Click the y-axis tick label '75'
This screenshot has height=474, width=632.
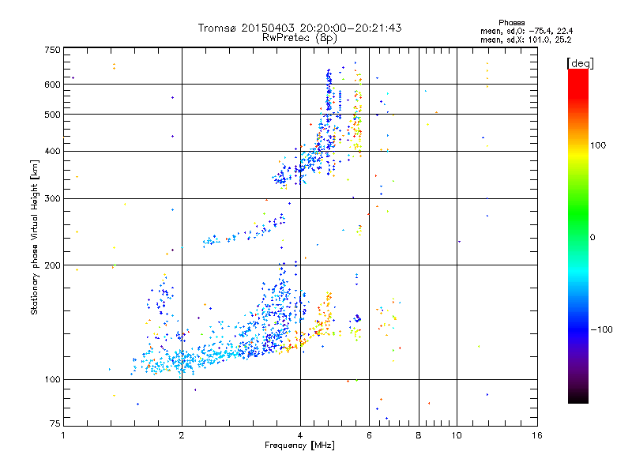coord(55,423)
